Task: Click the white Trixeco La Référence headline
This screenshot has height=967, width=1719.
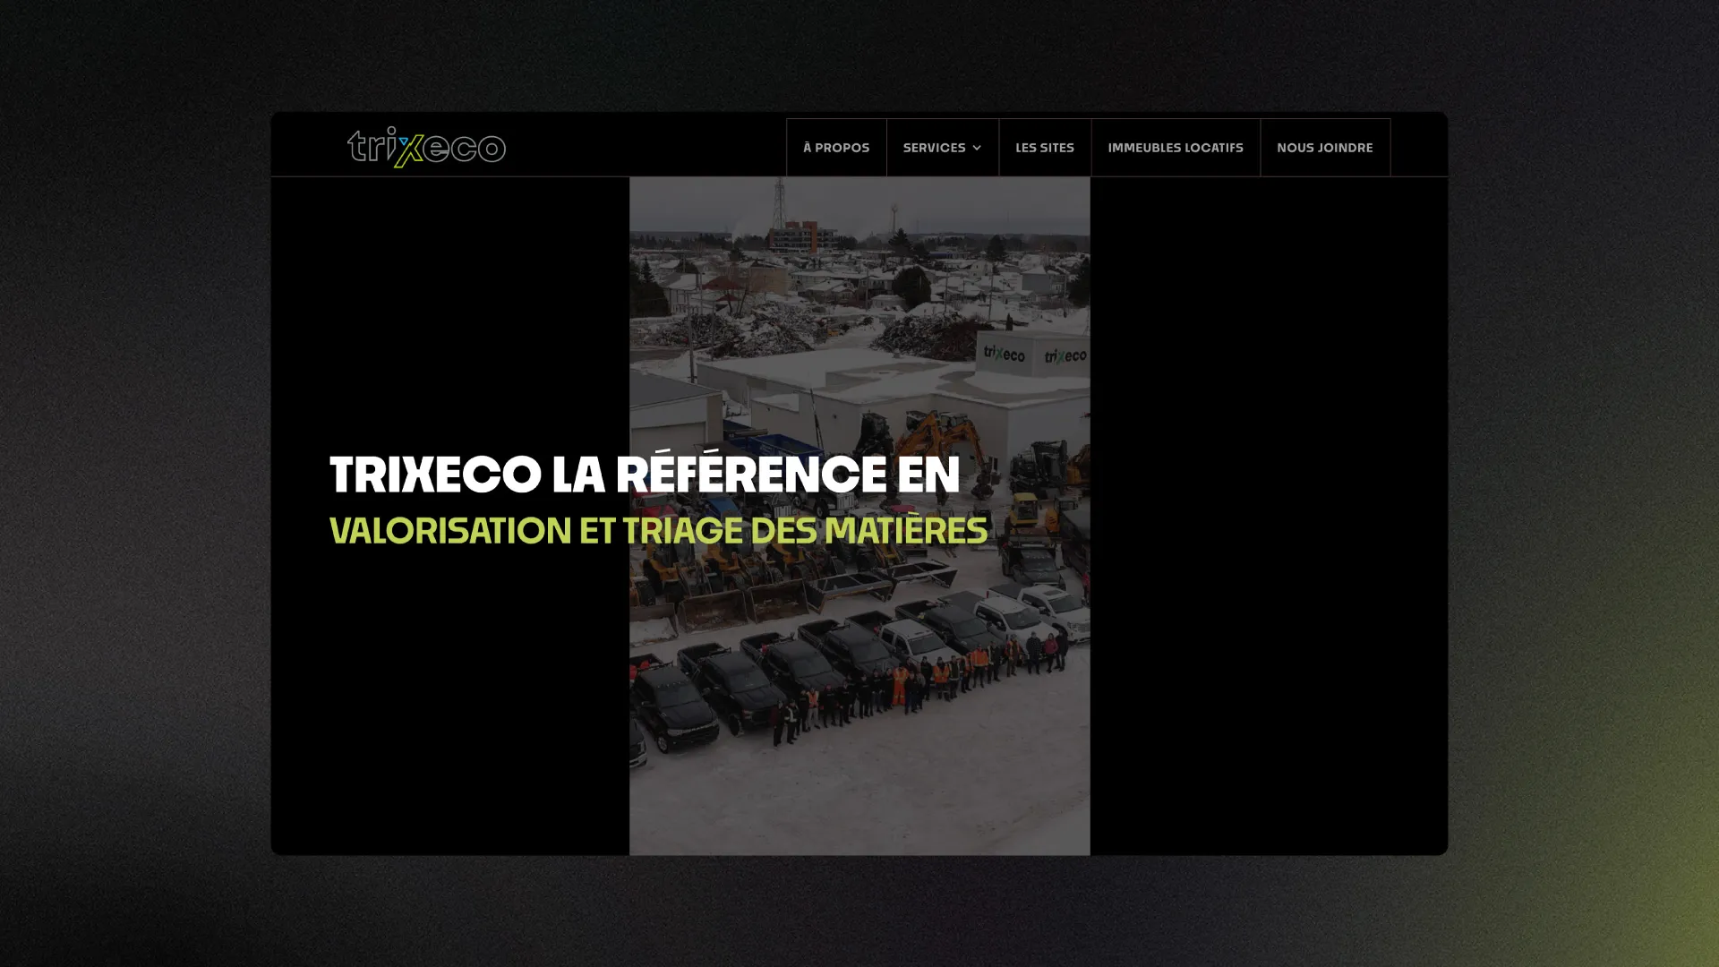Action: [x=644, y=475]
